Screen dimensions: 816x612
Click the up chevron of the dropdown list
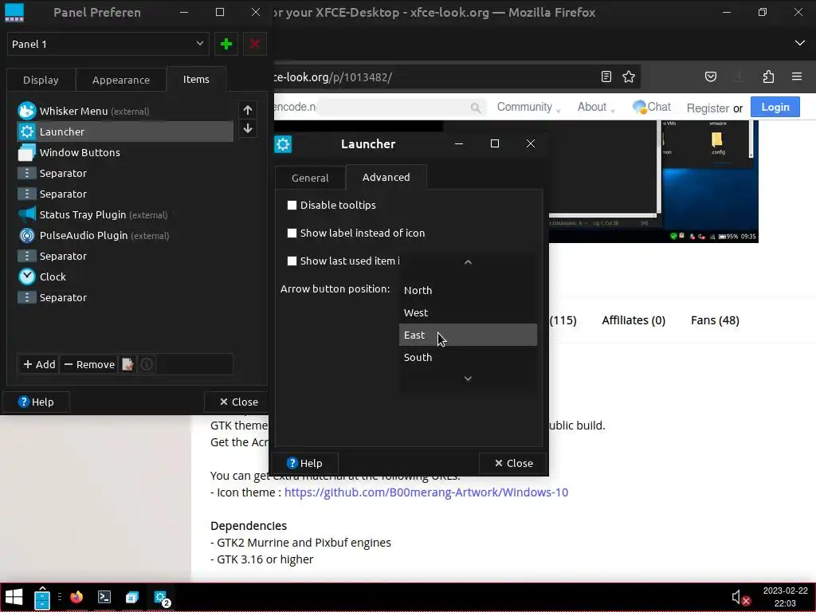468,262
